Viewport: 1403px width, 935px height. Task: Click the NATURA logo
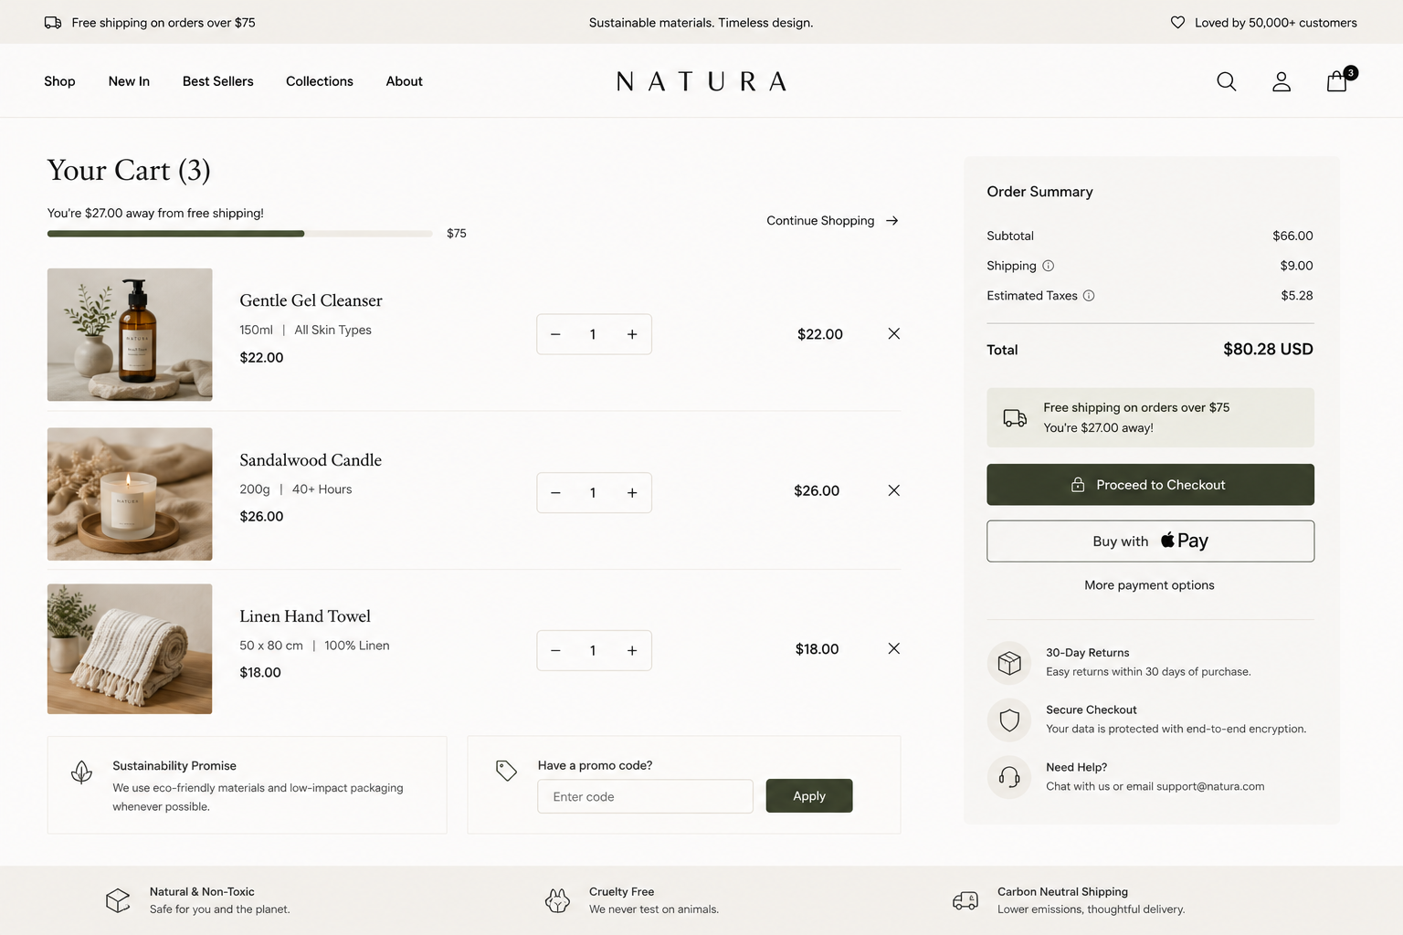pyautogui.click(x=701, y=81)
